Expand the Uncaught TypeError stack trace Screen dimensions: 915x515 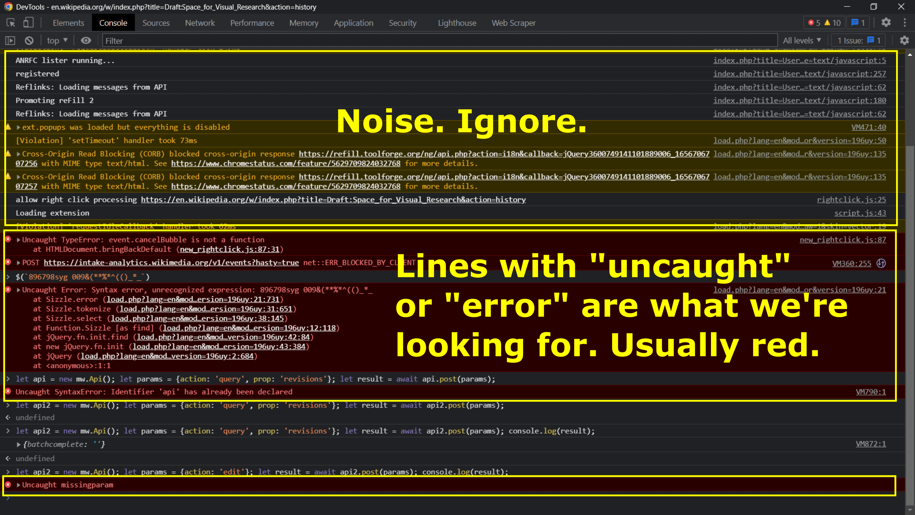[x=19, y=240]
